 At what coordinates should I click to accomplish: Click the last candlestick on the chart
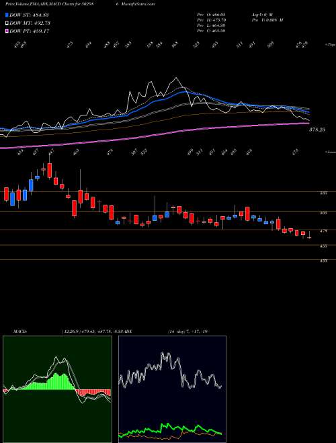pyautogui.click(x=309, y=236)
